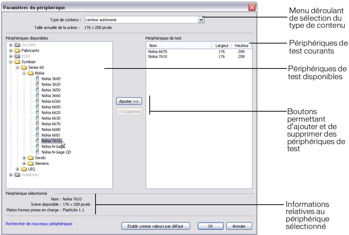Click the DoCoMo folder icon
Image resolution: width=349 pixels, height=235 pixels.
pyautogui.click(x=17, y=45)
